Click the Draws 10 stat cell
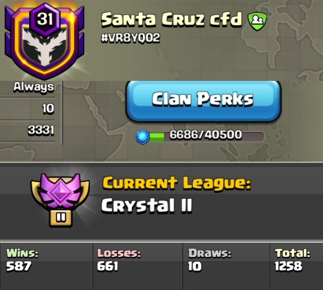This screenshot has width=323, height=290. click(x=226, y=265)
